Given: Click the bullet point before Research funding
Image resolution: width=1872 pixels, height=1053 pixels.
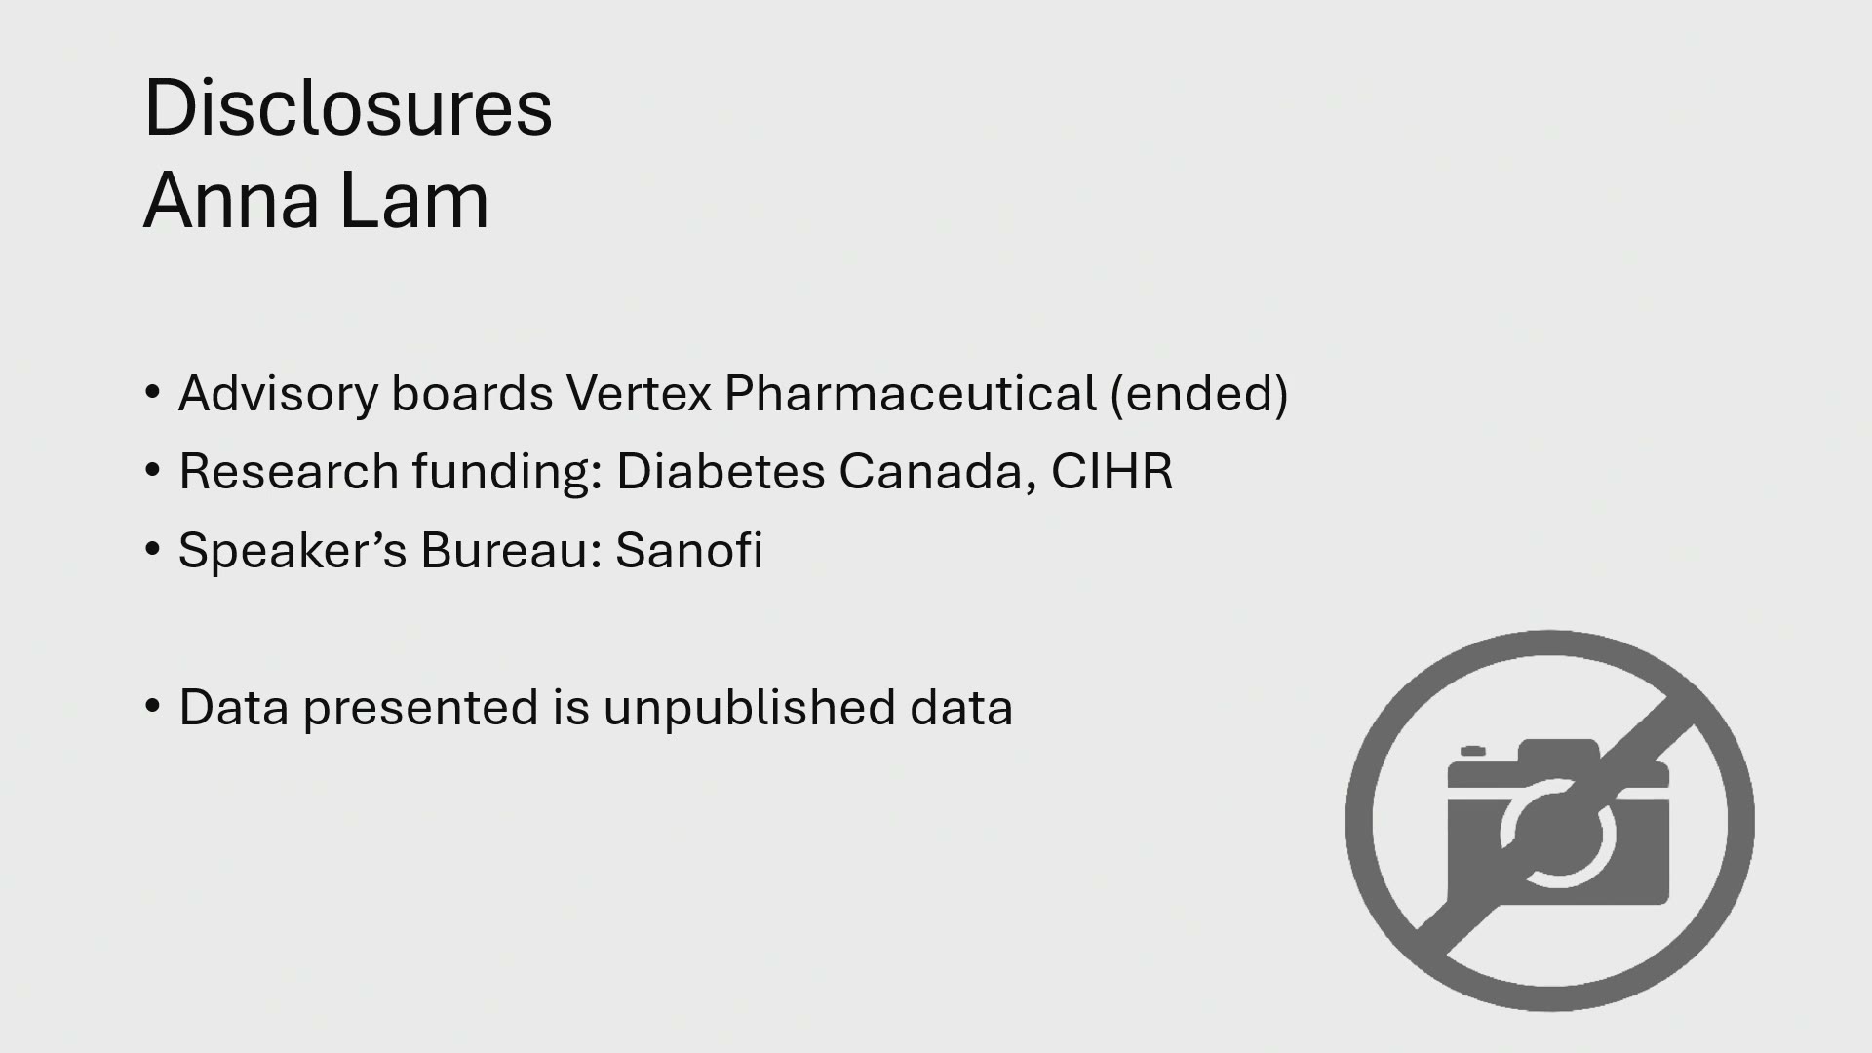Looking at the screenshot, I should click(151, 471).
